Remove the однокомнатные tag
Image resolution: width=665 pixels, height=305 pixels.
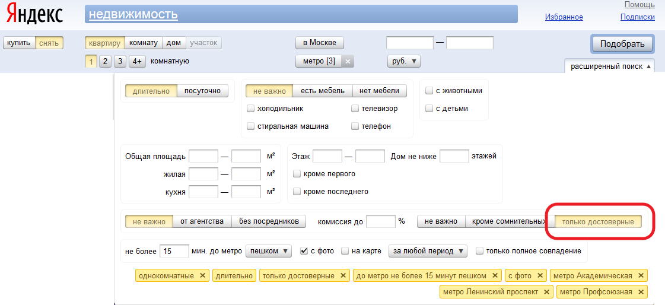click(202, 276)
